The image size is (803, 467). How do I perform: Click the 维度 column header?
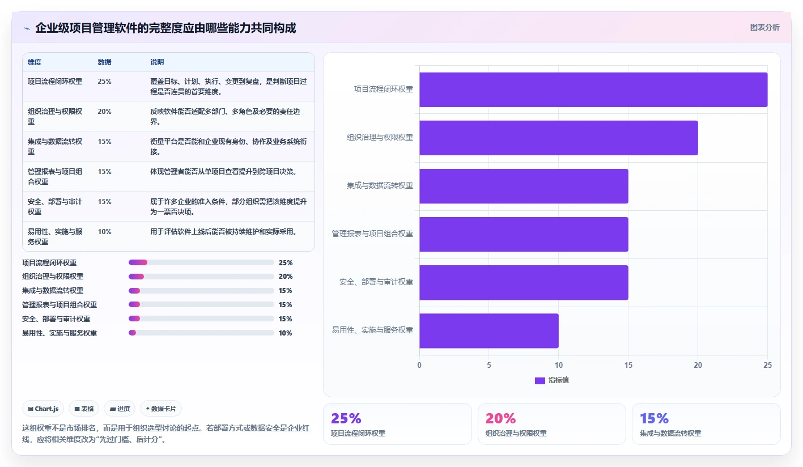coord(35,62)
